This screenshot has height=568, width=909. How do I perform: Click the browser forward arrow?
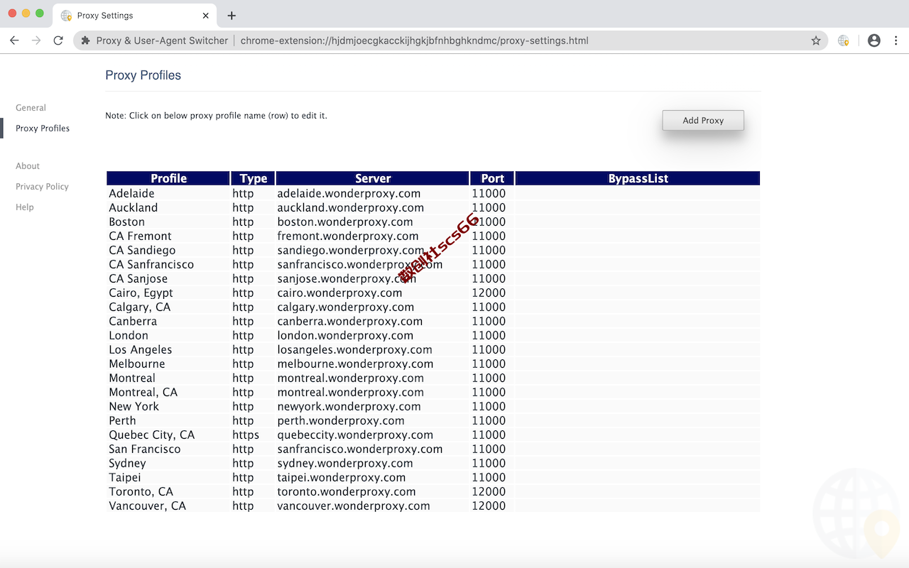(x=36, y=40)
